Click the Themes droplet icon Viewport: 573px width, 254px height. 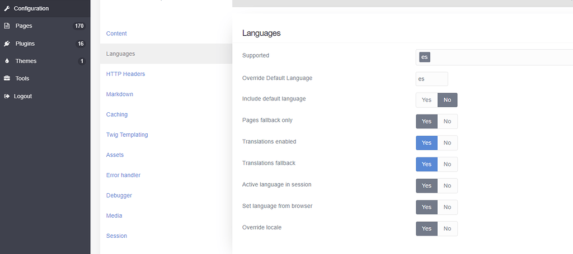coord(7,61)
